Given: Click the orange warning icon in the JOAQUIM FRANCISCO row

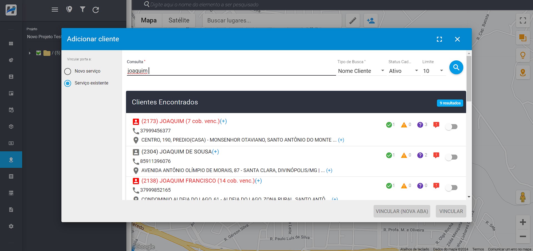Looking at the screenshot, I should click(x=404, y=186).
